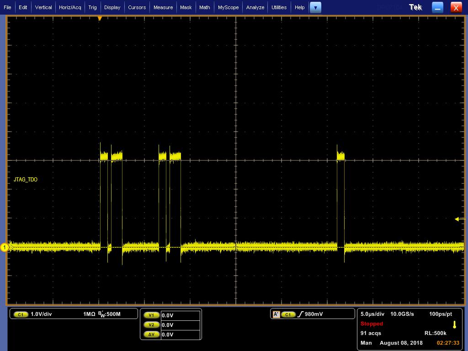This screenshot has width=468, height=351.
Task: Click the JTAG_TDO waveform label
Action: (25, 180)
